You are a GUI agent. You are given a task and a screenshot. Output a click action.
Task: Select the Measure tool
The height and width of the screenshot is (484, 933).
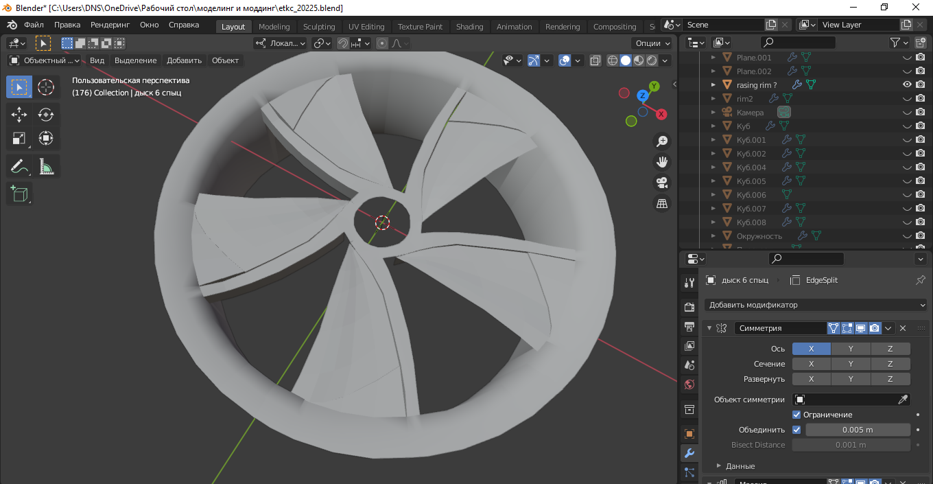46,166
